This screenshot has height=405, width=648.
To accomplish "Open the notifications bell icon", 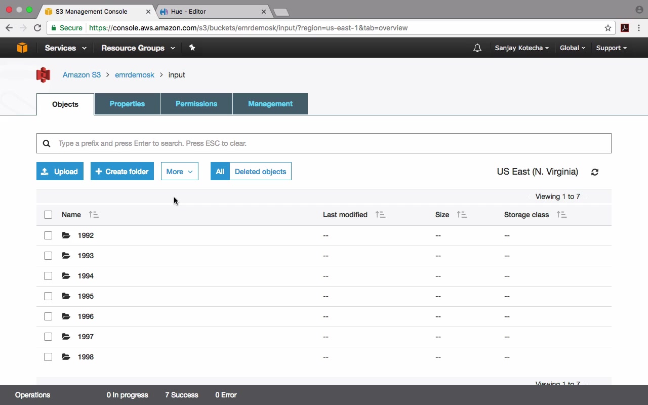I will click(477, 48).
